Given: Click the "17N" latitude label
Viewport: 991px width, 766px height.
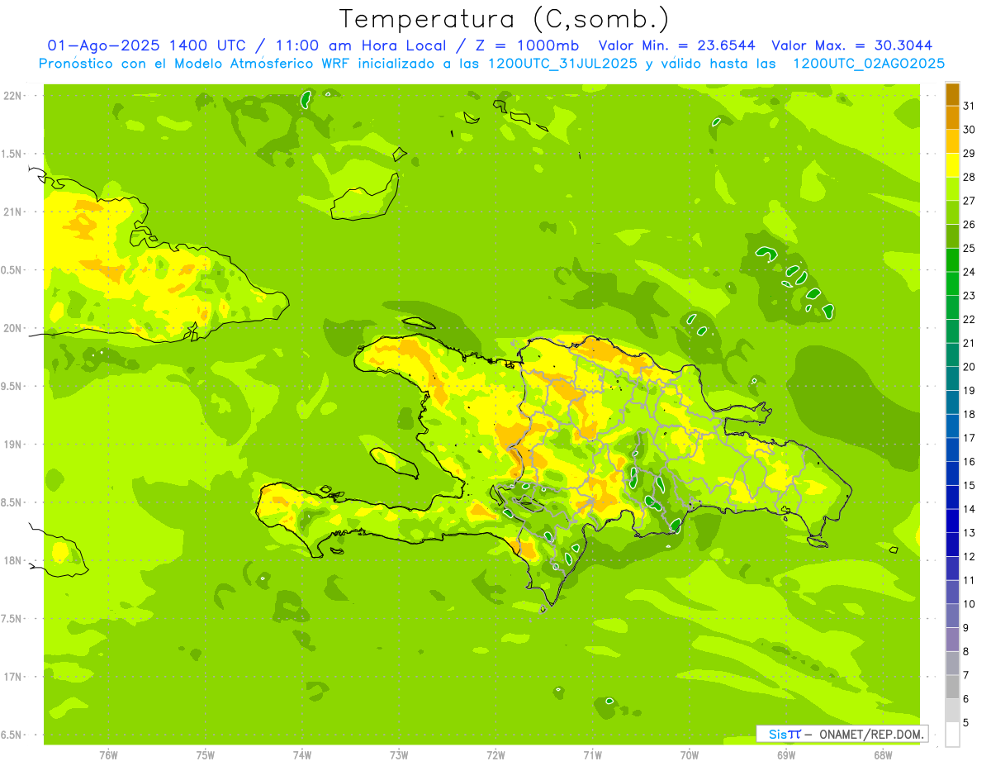Looking at the screenshot, I should tap(12, 677).
